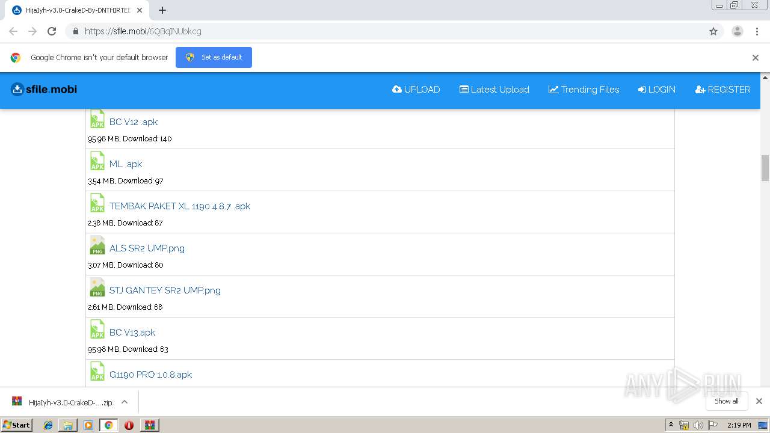This screenshot has width=770, height=433.
Task: Expand the download item options chevron
Action: pos(125,402)
